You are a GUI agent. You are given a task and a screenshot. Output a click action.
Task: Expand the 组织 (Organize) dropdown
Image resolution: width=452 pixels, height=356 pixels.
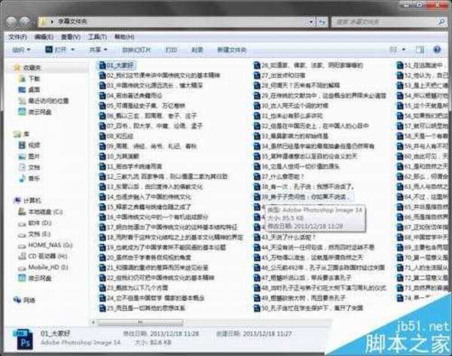21,50
